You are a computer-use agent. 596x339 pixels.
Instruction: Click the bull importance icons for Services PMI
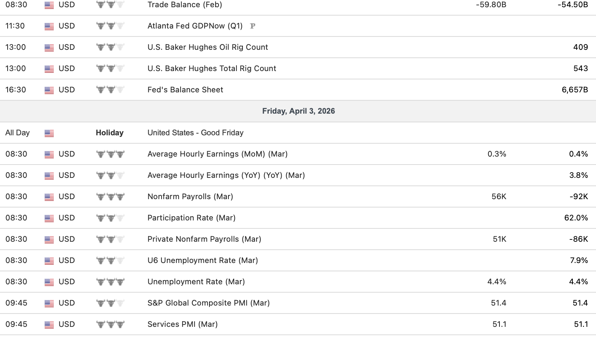pos(110,325)
